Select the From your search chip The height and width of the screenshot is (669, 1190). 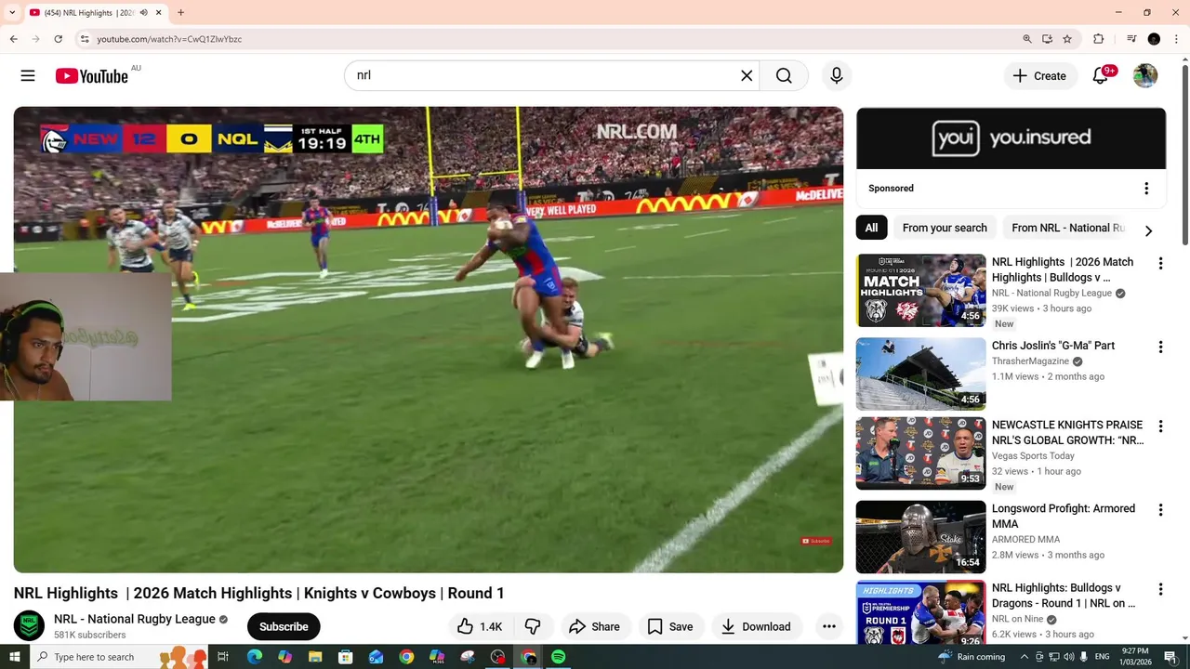tap(945, 228)
